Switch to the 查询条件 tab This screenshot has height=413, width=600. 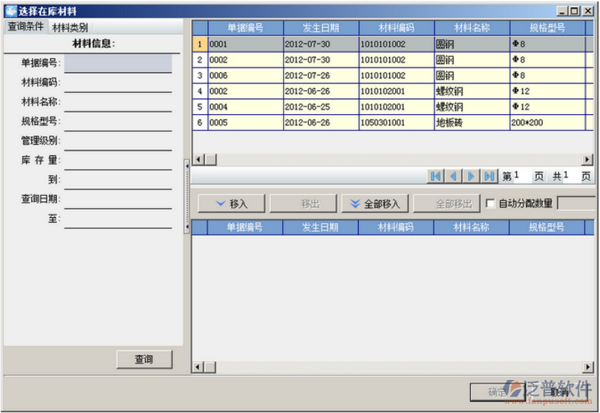click(x=26, y=27)
